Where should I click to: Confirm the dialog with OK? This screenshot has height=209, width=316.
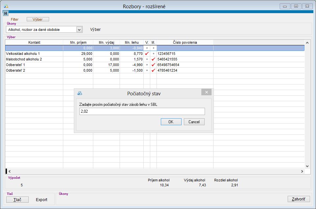tap(171, 122)
